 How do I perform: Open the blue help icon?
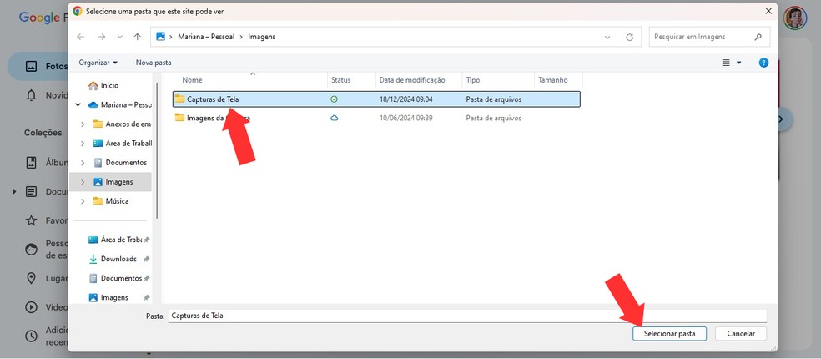coord(764,63)
